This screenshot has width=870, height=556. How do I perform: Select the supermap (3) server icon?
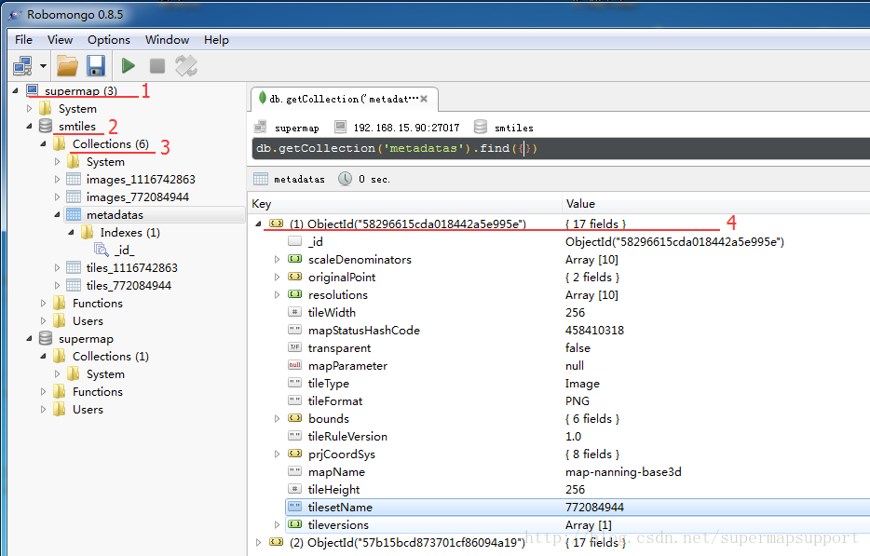(x=33, y=90)
